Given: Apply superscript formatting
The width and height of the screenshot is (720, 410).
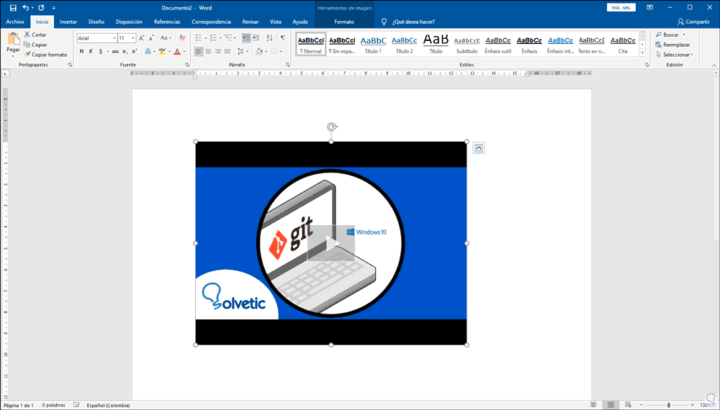Looking at the screenshot, I should [x=134, y=51].
